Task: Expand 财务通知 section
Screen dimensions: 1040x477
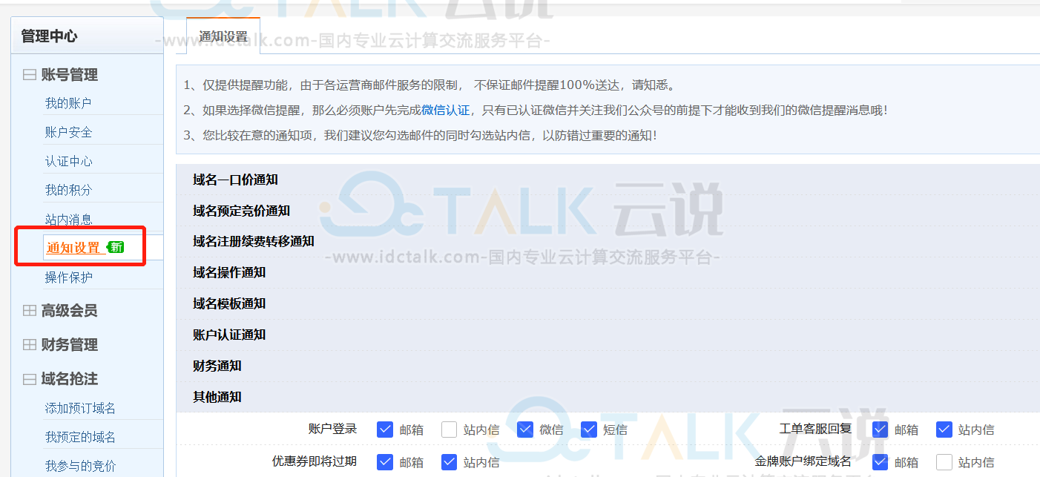Action: click(608, 366)
